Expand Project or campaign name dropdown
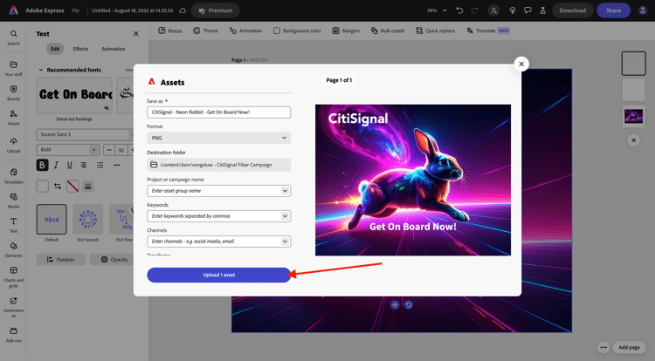655x361 pixels. coord(285,190)
